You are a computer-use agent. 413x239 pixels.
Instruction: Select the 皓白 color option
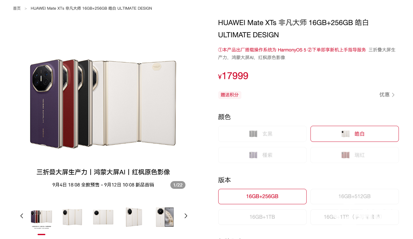355,134
